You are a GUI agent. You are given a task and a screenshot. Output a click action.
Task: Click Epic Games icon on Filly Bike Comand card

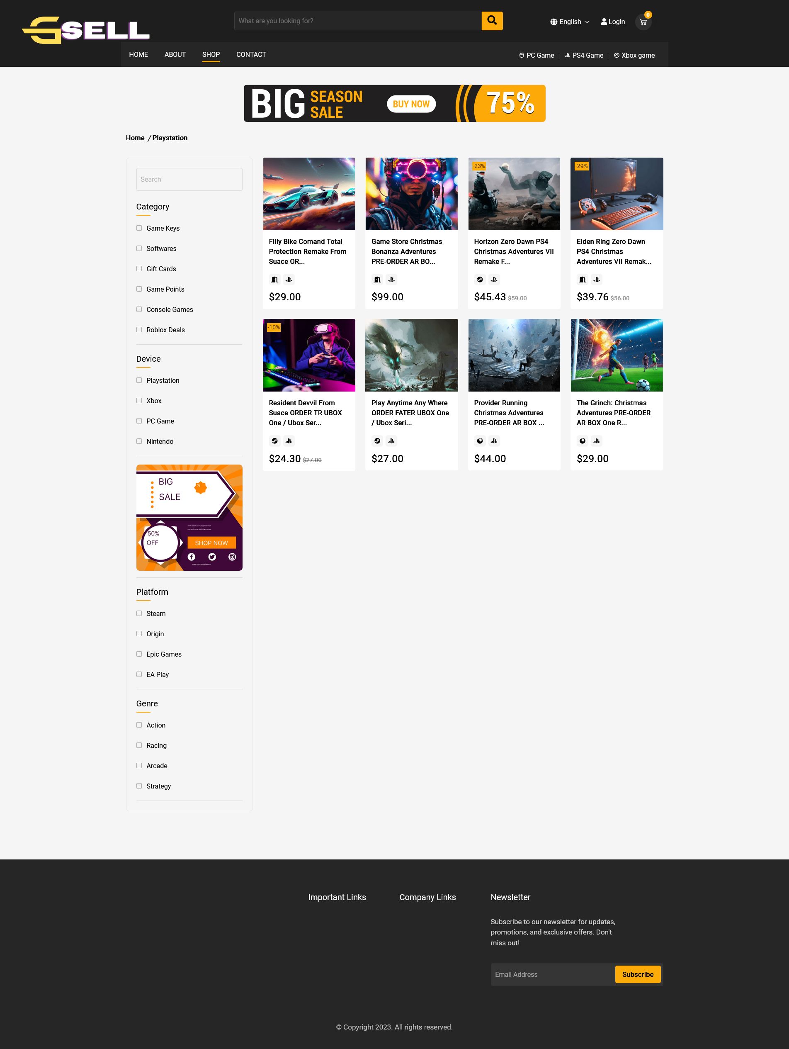274,280
